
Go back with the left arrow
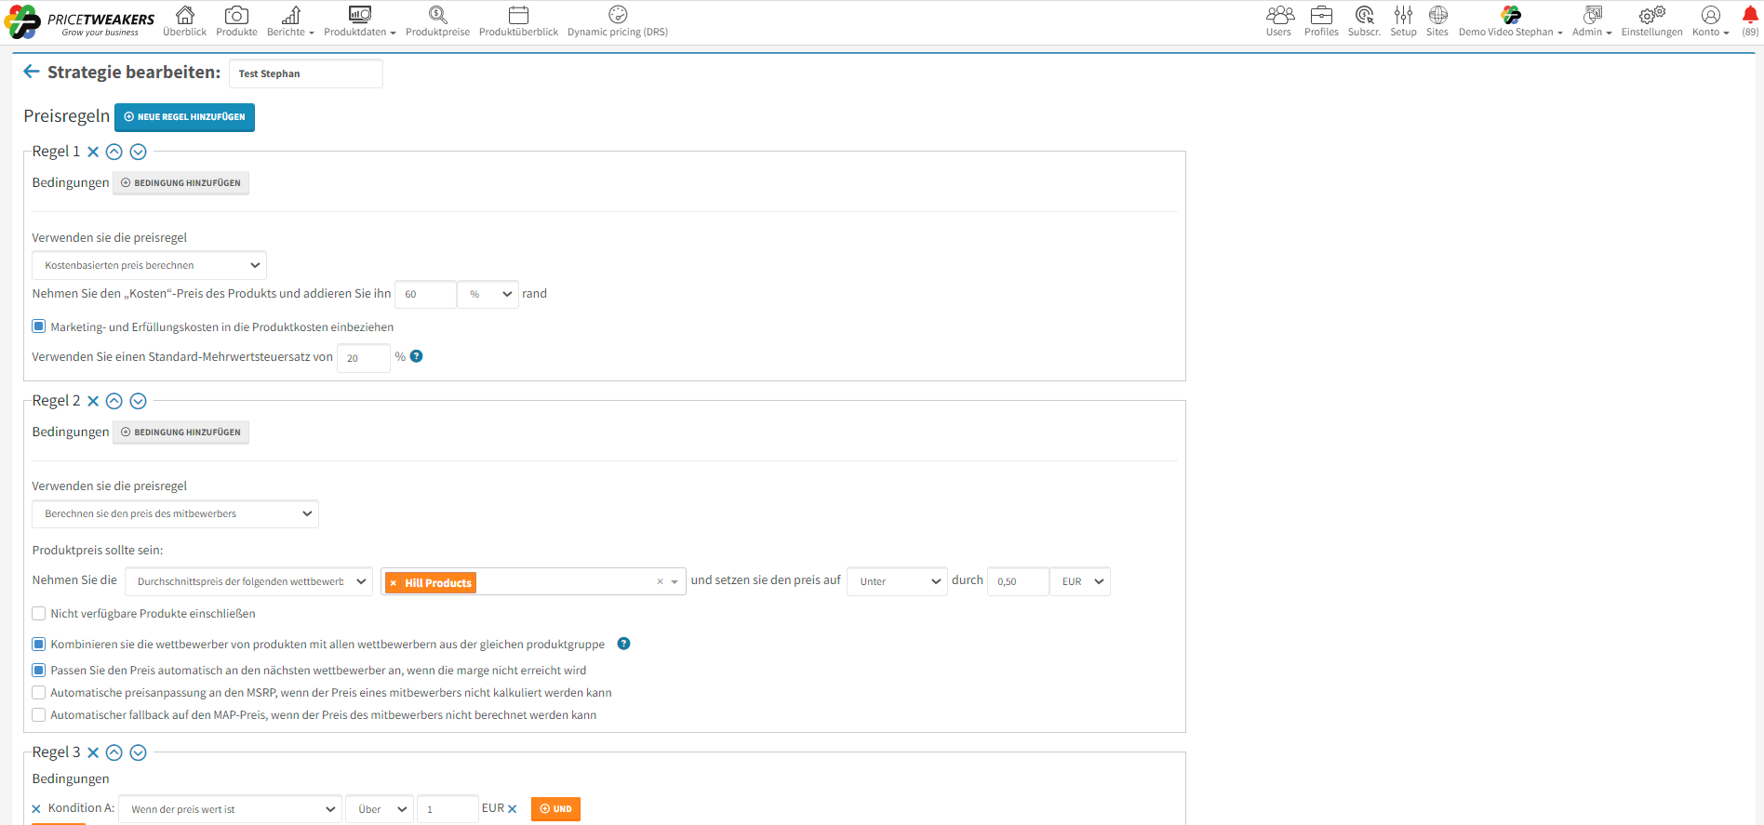tap(32, 72)
